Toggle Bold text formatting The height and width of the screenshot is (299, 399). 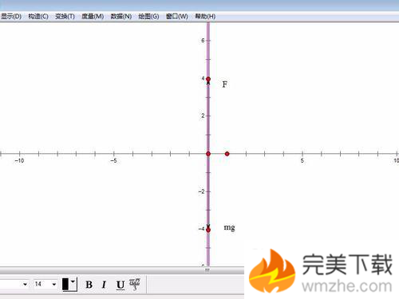89,285
